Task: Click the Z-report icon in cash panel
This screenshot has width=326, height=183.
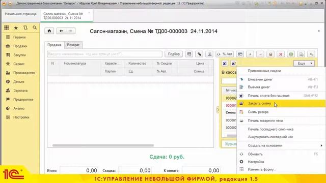Action: [233, 64]
